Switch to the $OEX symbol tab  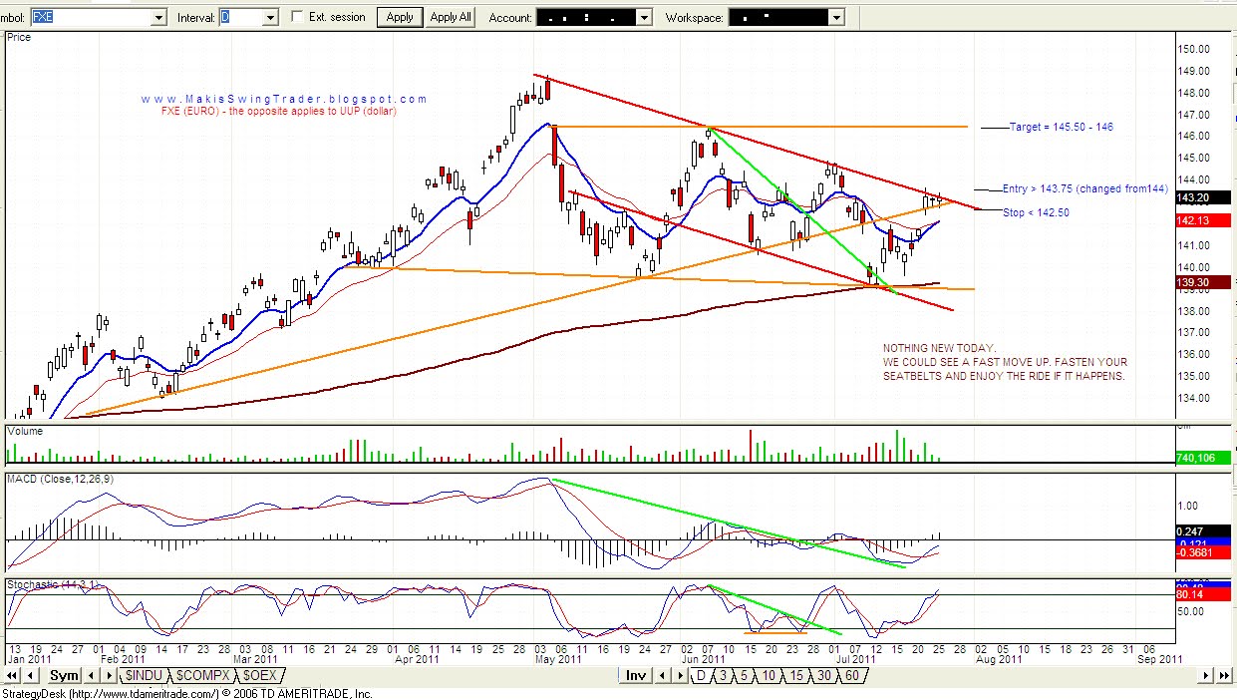260,676
